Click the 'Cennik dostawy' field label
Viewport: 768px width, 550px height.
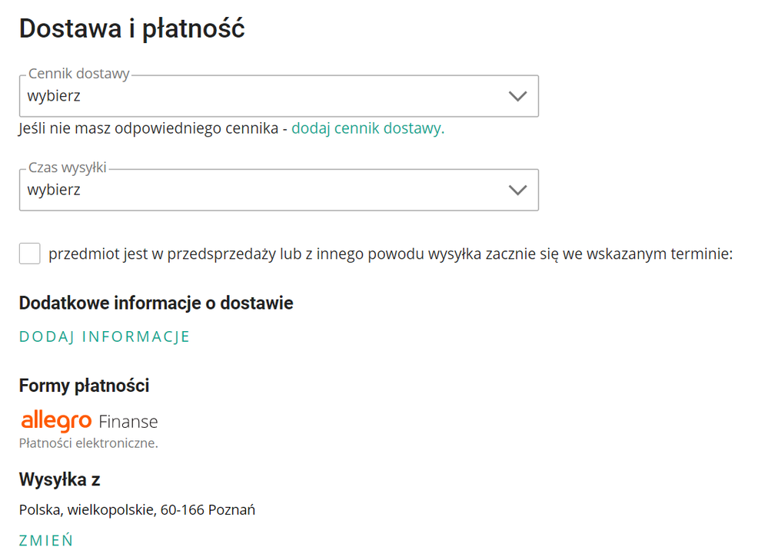pyautogui.click(x=79, y=74)
